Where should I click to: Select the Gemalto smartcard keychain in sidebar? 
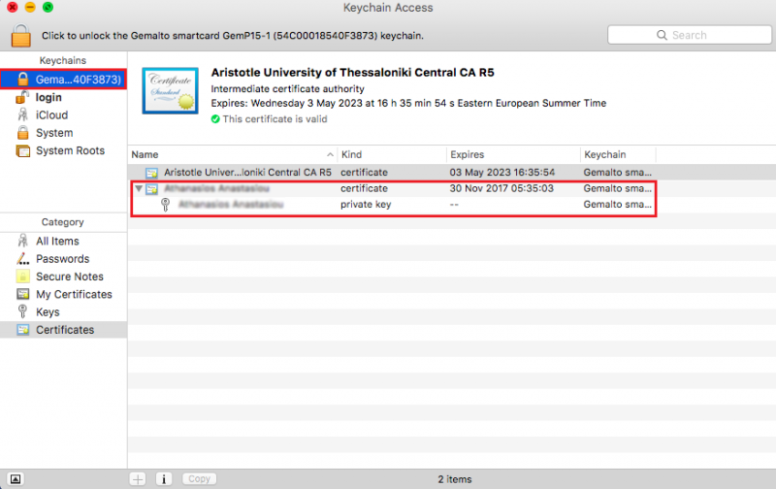click(63, 80)
